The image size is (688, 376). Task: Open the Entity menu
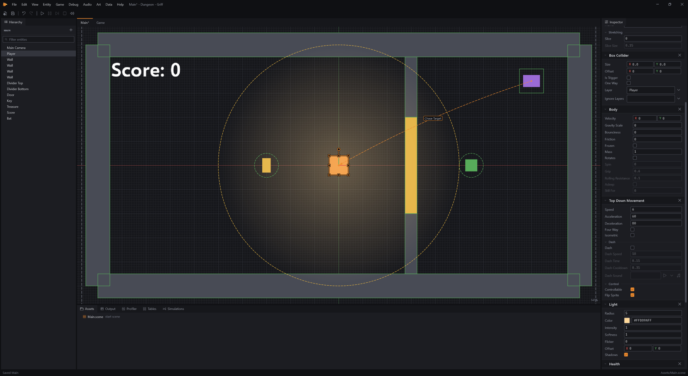[47, 4]
